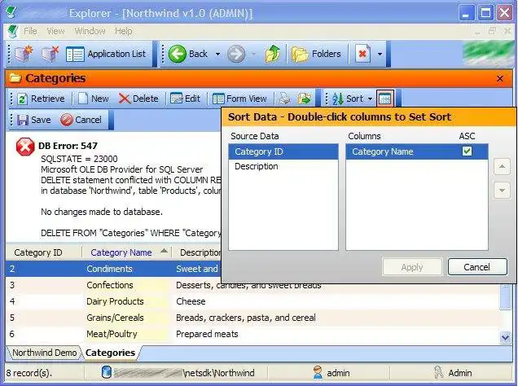
Task: Click the app icon in menu bar
Action: coord(12,32)
